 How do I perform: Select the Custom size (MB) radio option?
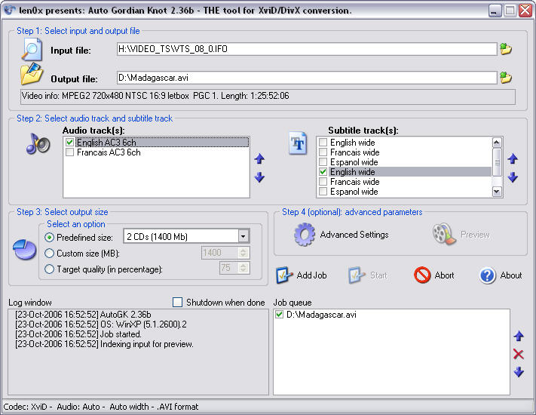pyautogui.click(x=50, y=254)
